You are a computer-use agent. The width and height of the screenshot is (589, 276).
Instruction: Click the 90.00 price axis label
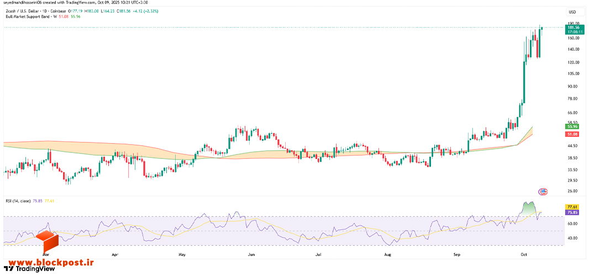click(573, 86)
